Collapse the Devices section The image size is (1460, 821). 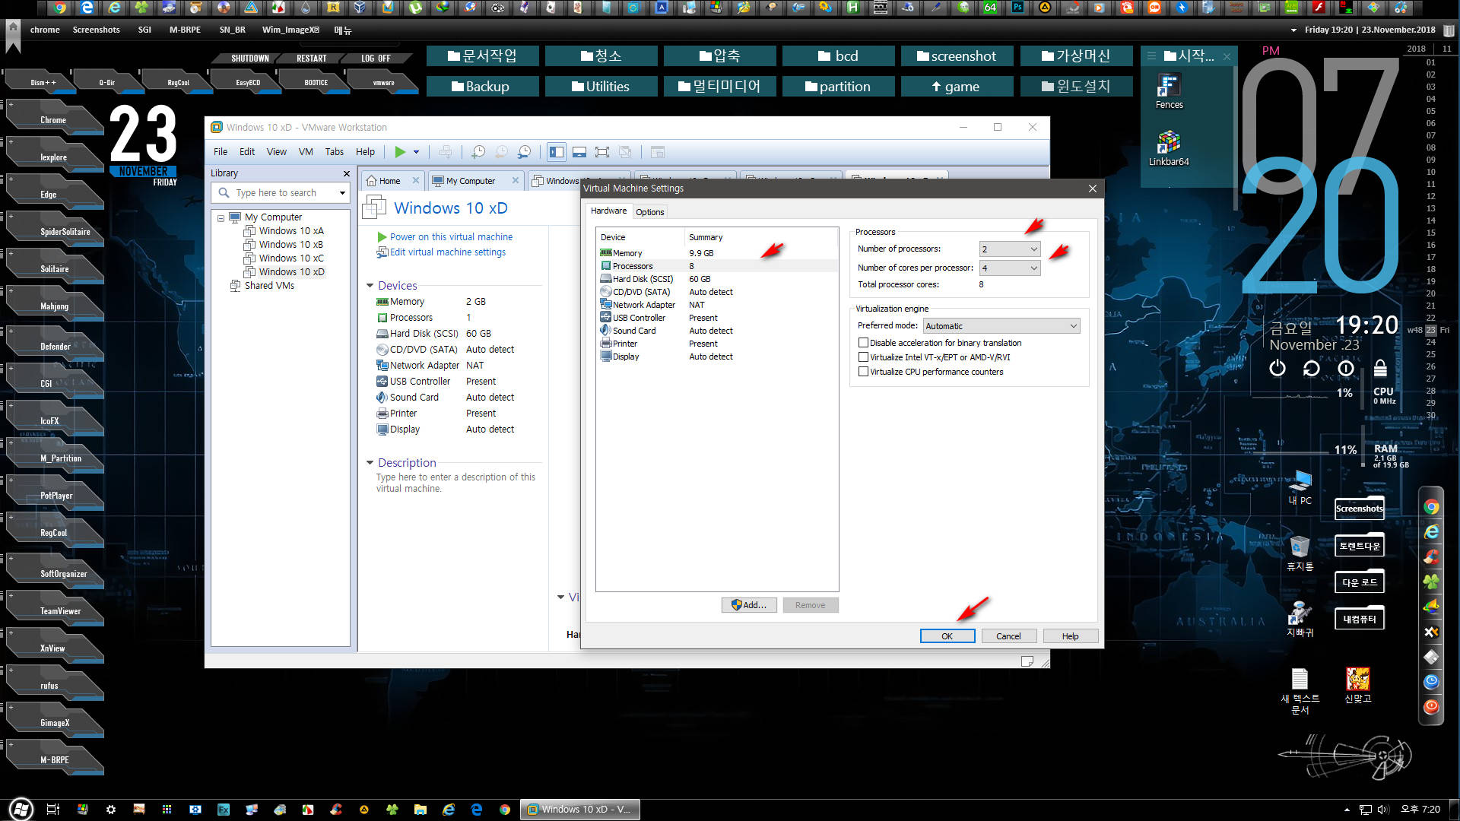370,286
